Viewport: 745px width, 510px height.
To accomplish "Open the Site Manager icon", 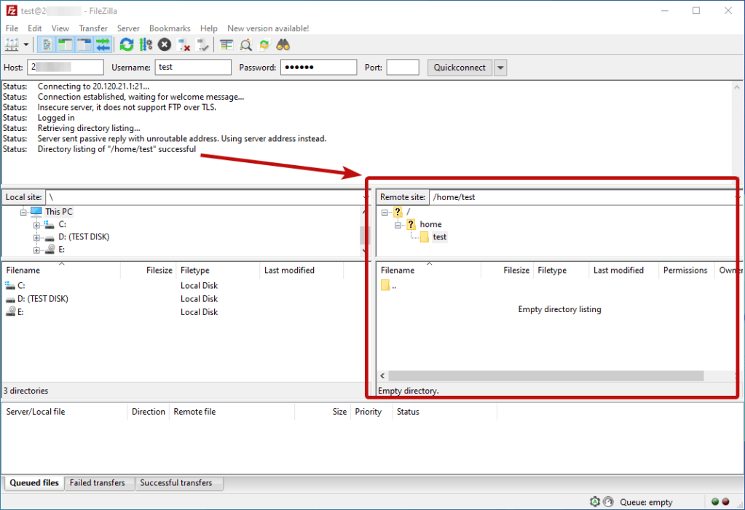I will 12,45.
